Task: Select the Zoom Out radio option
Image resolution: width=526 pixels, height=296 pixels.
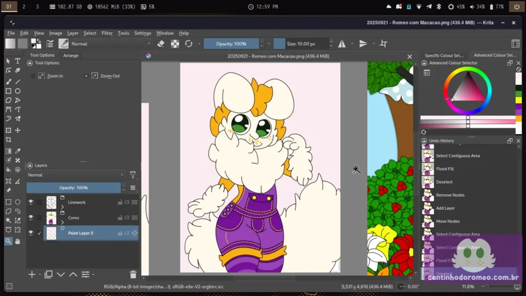Action: [86, 76]
